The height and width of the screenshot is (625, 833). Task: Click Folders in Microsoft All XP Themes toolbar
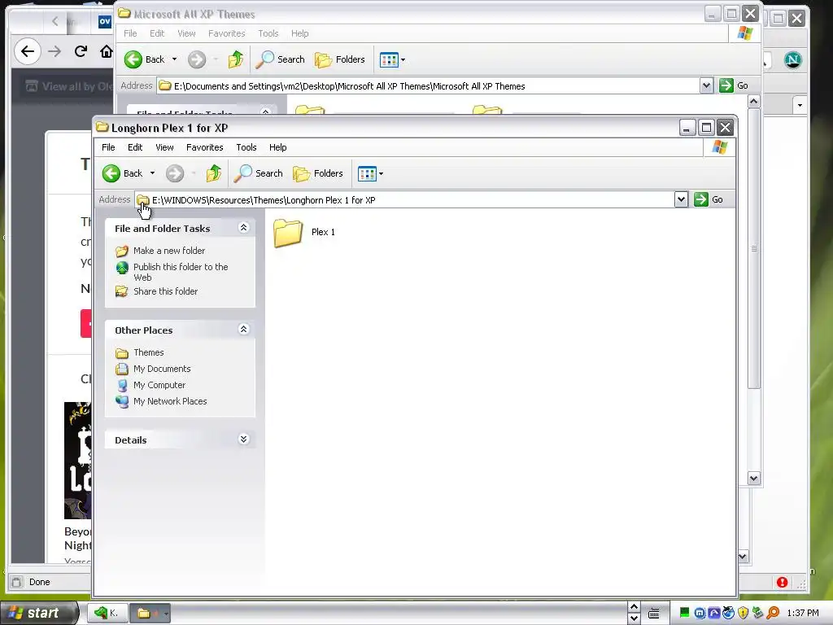click(339, 59)
